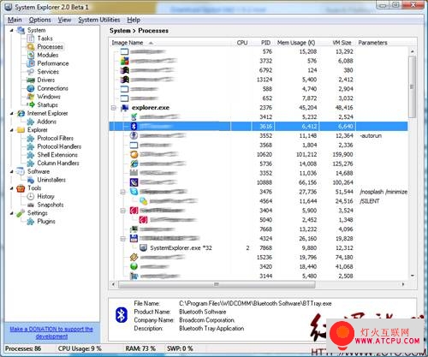Collapse the Settings tree node

pyautogui.click(x=12, y=213)
